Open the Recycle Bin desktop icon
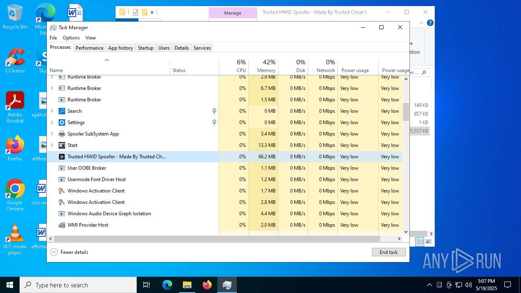 click(15, 17)
